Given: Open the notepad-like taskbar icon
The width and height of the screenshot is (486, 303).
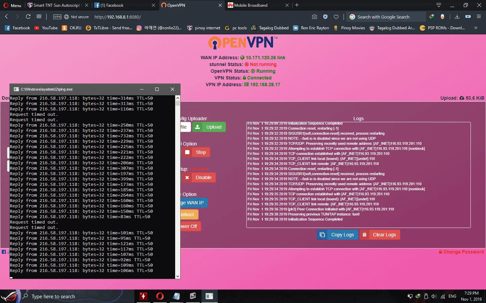Looking at the screenshot, I should pyautogui.click(x=177, y=296).
